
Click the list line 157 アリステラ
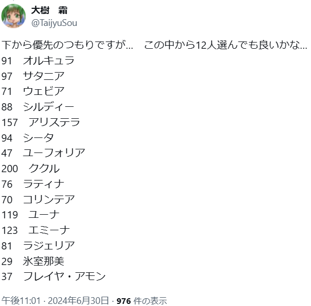click(x=40, y=122)
